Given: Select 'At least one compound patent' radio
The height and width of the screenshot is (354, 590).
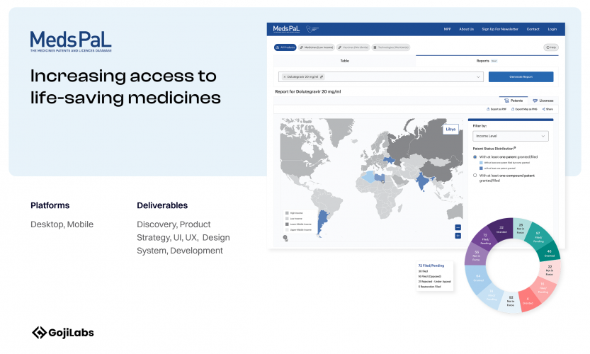Looking at the screenshot, I should (x=475, y=176).
